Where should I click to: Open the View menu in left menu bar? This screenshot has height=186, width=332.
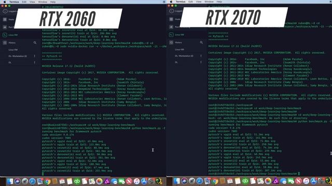pos(32,2)
